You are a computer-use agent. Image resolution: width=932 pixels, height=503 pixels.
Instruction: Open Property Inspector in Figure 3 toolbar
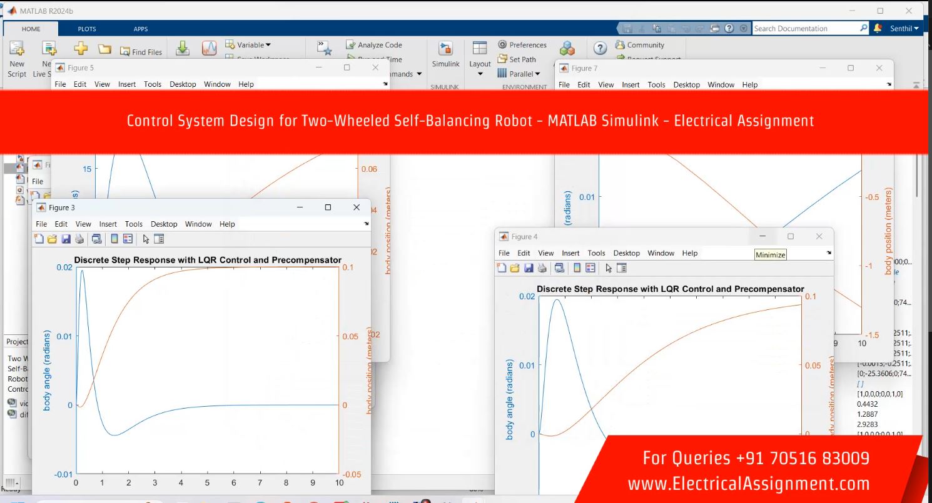(x=158, y=239)
